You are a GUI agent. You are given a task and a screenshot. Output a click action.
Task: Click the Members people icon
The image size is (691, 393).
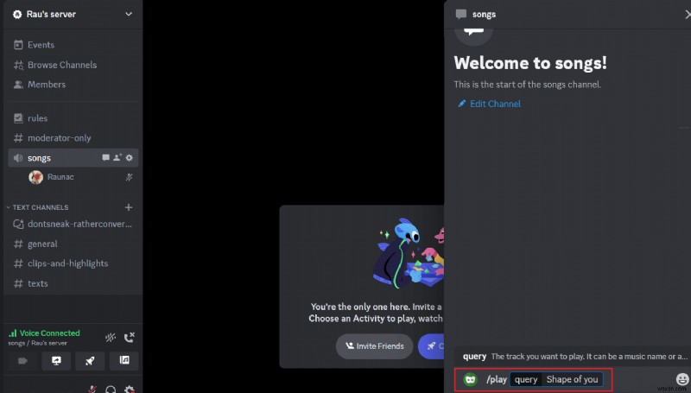click(18, 84)
